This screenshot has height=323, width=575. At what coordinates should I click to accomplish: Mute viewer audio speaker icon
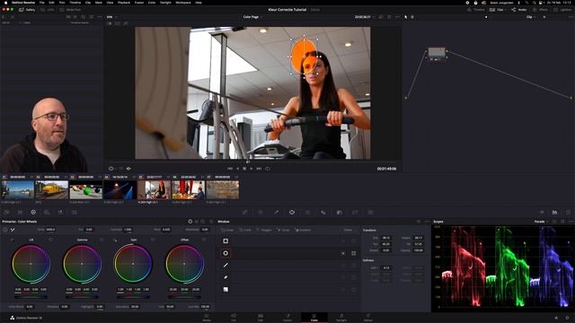128,169
